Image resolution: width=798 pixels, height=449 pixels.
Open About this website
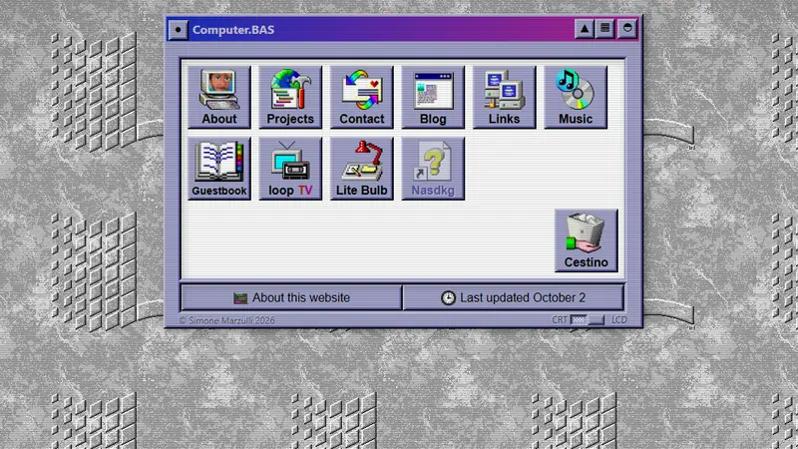291,297
